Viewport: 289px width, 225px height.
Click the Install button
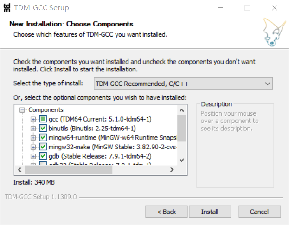(210, 212)
